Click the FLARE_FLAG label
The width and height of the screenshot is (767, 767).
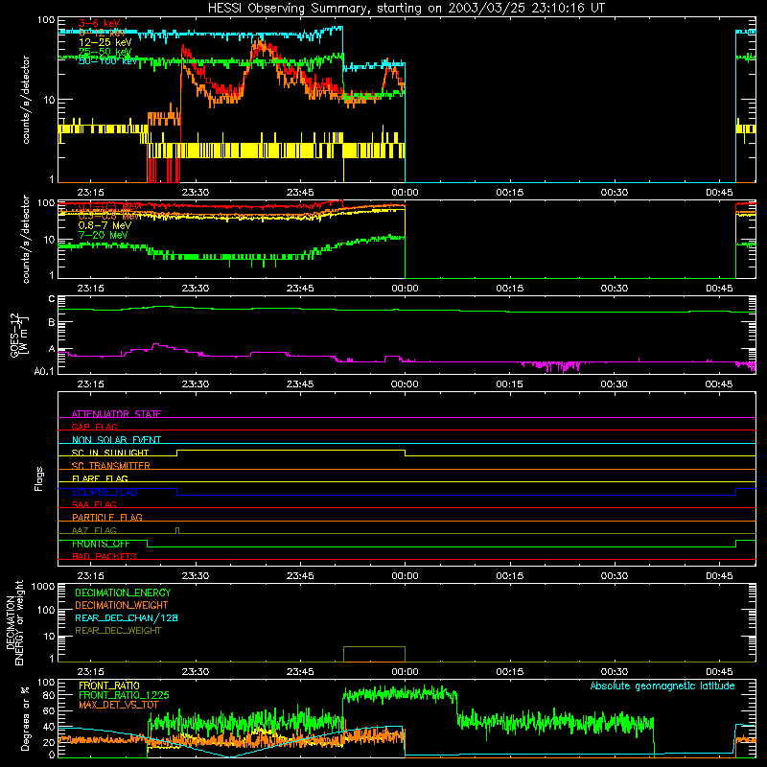click(x=100, y=478)
